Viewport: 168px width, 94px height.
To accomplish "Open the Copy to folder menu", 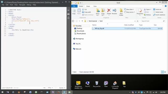I will (x=103, y=12).
